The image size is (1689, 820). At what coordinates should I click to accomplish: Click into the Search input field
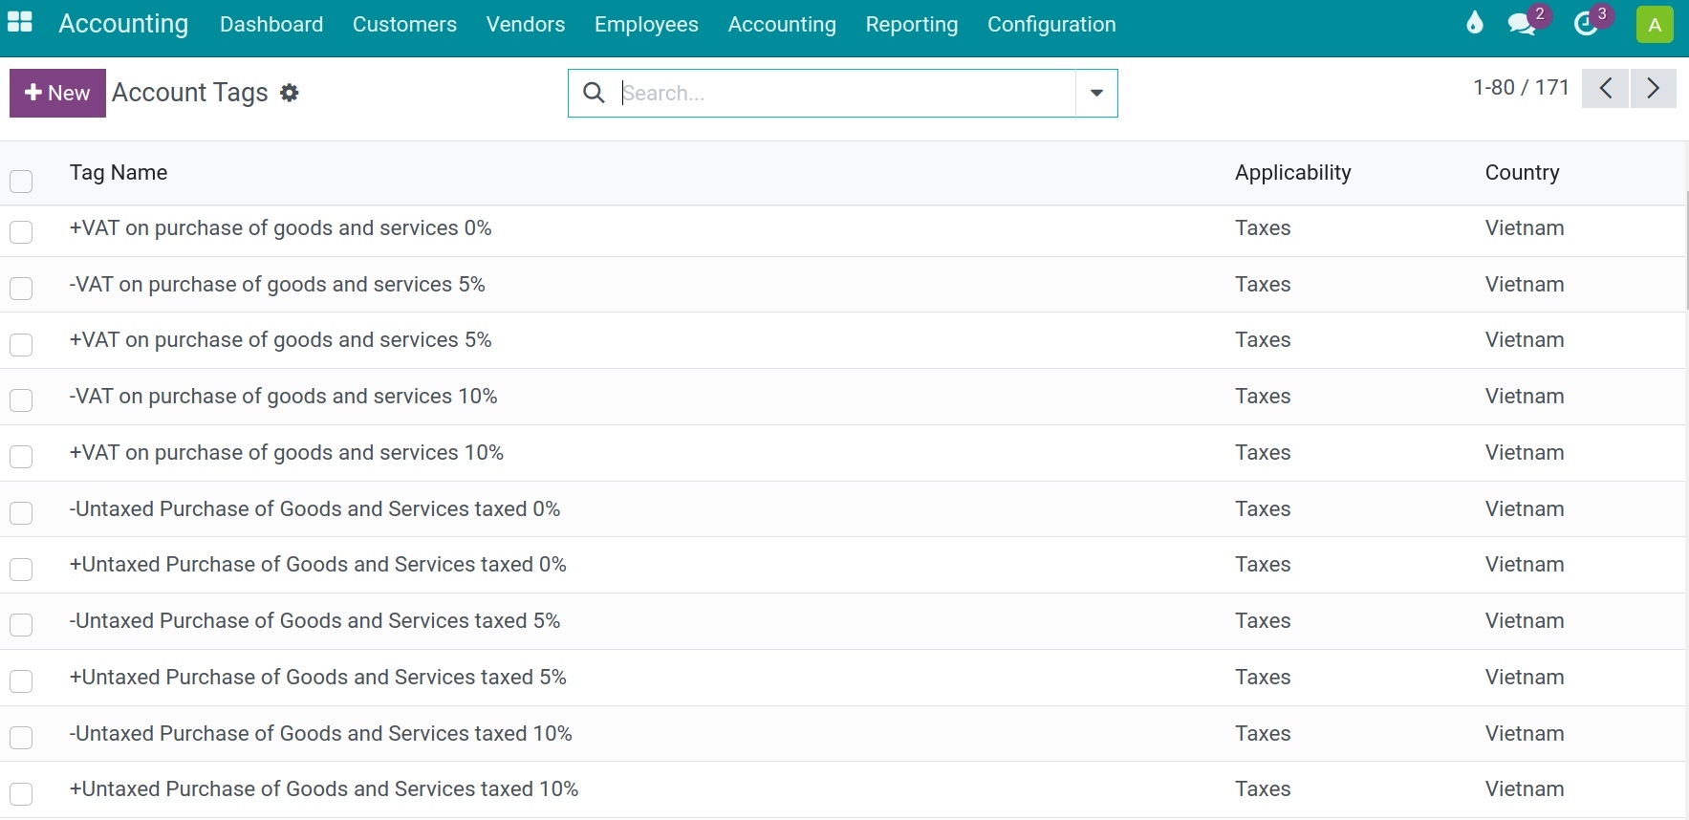846,93
